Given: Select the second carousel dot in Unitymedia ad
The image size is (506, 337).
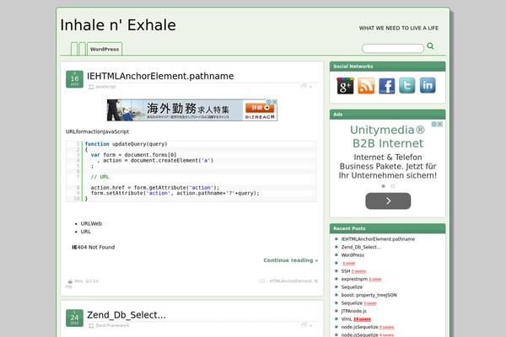Looking at the screenshot, I should [393, 186].
